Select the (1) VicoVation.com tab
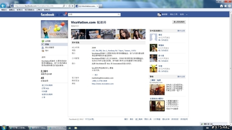The width and height of the screenshot is (232, 130). (87, 6)
